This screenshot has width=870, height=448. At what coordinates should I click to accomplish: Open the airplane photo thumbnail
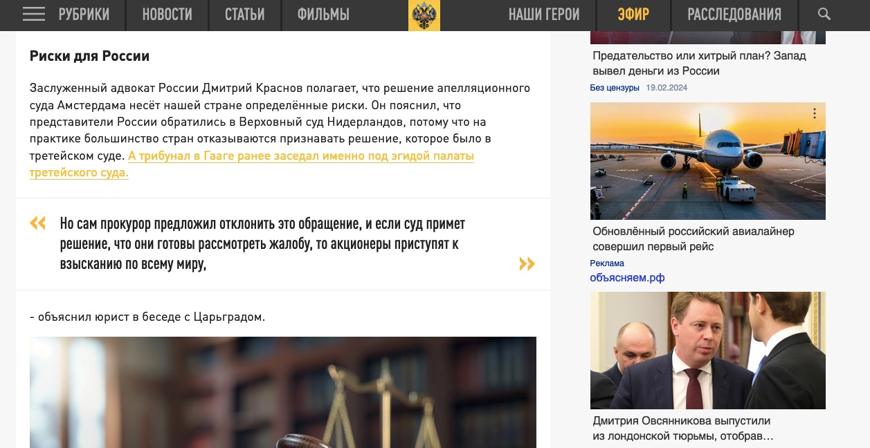point(707,161)
